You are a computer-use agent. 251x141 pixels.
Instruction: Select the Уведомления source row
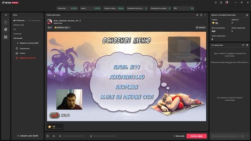(x=27, y=49)
